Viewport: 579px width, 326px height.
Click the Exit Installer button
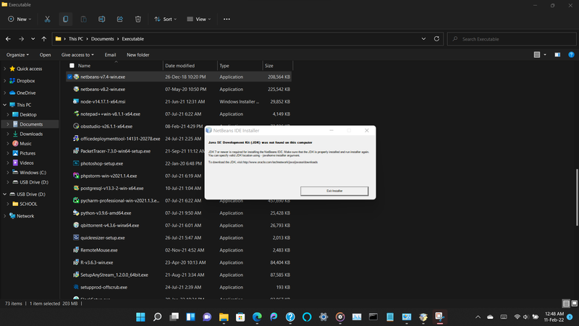pyautogui.click(x=334, y=191)
